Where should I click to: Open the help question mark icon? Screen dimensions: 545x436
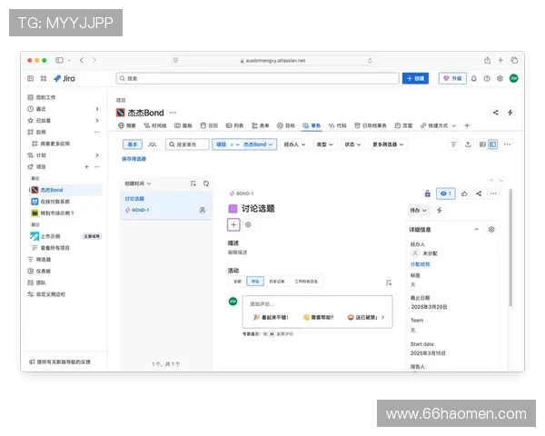[x=487, y=79]
